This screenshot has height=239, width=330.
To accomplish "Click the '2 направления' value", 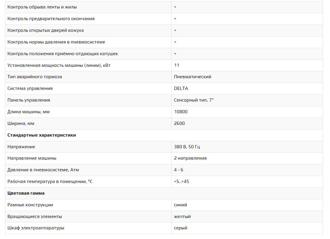I will pyautogui.click(x=190, y=158).
